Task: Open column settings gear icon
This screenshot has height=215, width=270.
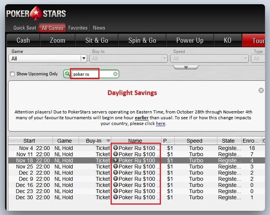Action: (263, 141)
